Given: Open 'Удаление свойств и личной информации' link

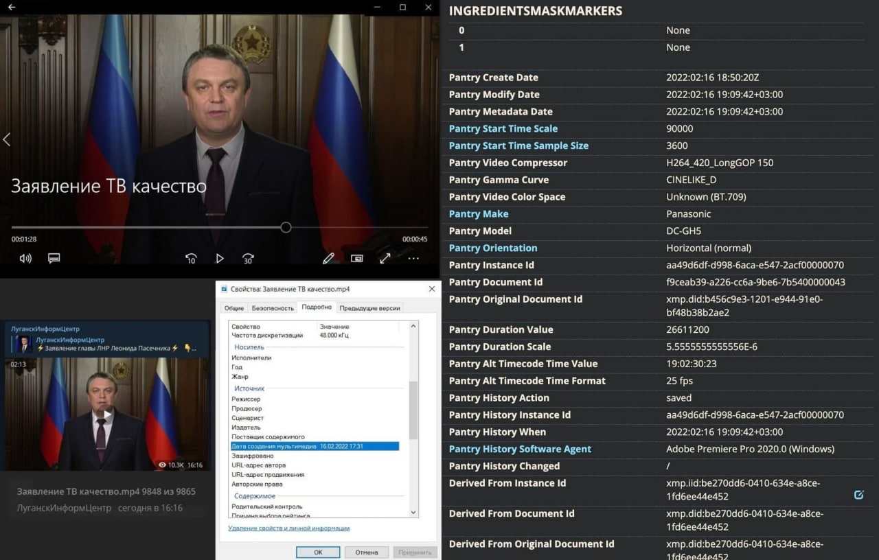Looking at the screenshot, I should [x=288, y=528].
